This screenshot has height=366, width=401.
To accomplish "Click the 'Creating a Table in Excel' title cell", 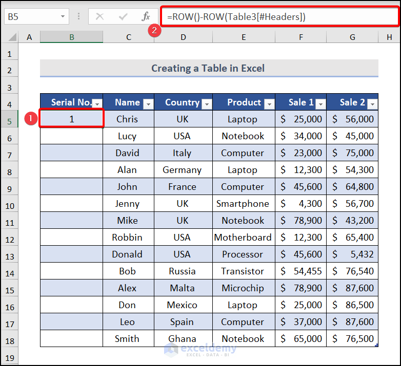I will (209, 68).
